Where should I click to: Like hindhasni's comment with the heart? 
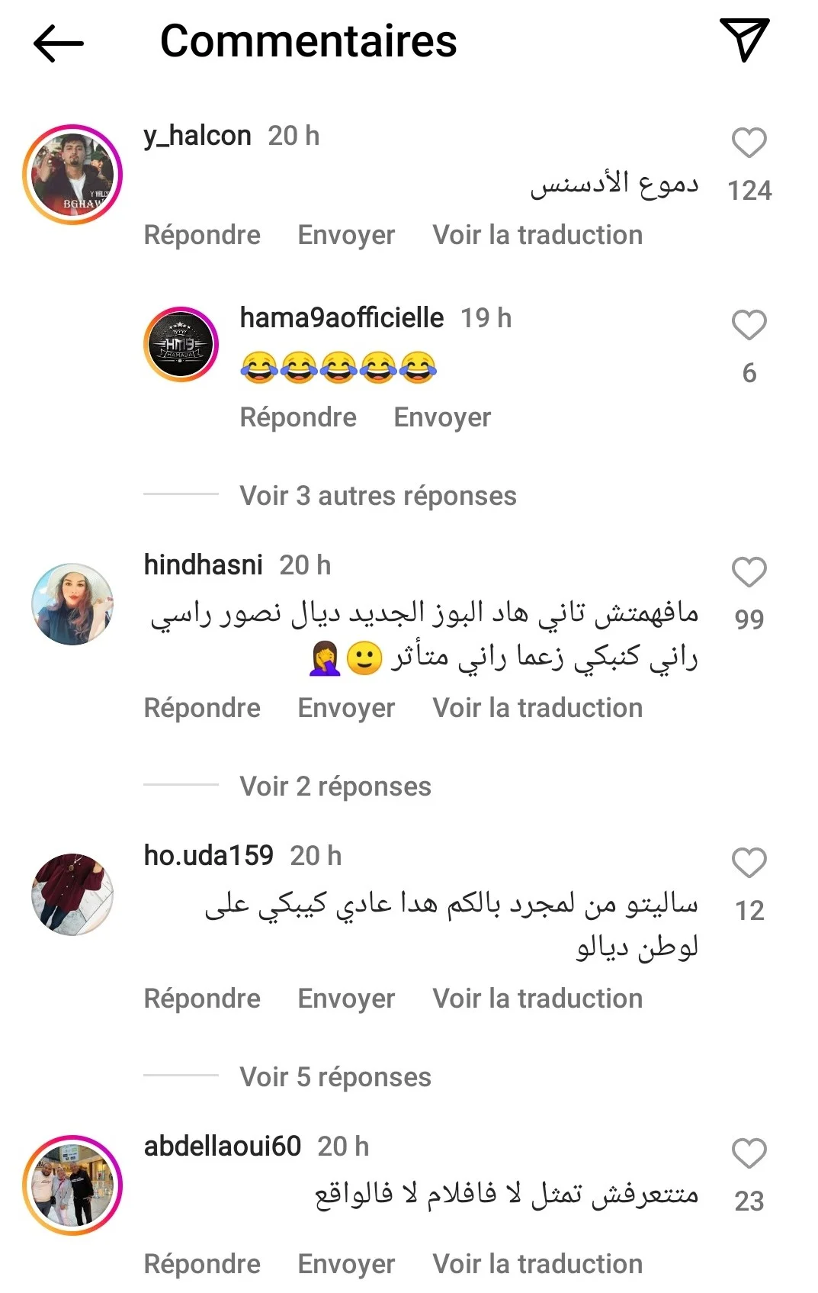pos(749,572)
